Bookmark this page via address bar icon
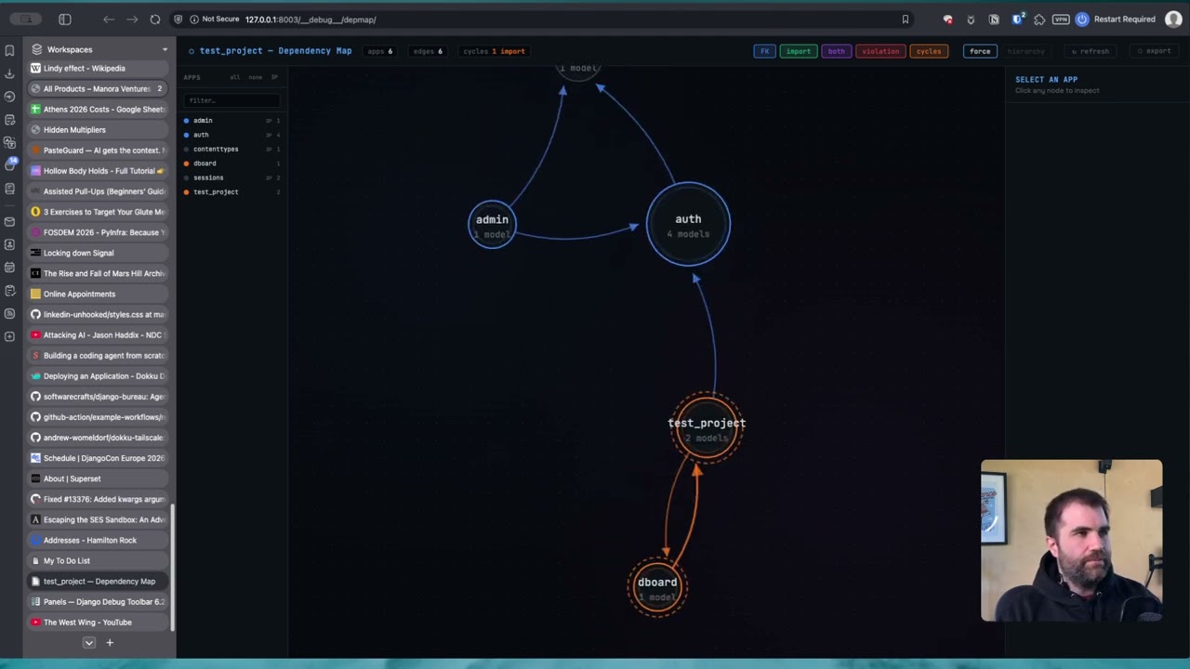 point(906,20)
